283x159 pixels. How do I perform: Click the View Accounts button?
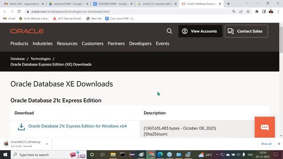coord(200,31)
